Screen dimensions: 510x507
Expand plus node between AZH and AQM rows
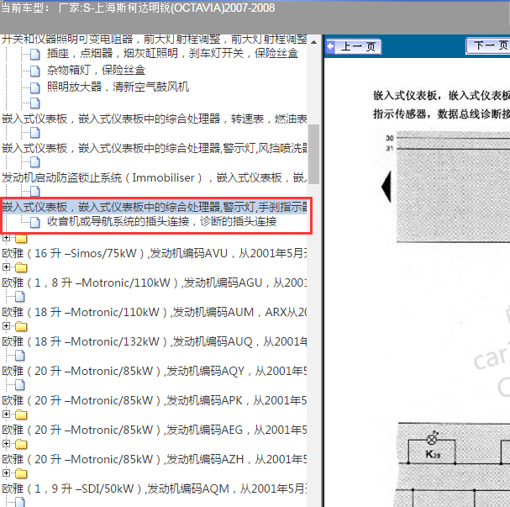pyautogui.click(x=6, y=473)
